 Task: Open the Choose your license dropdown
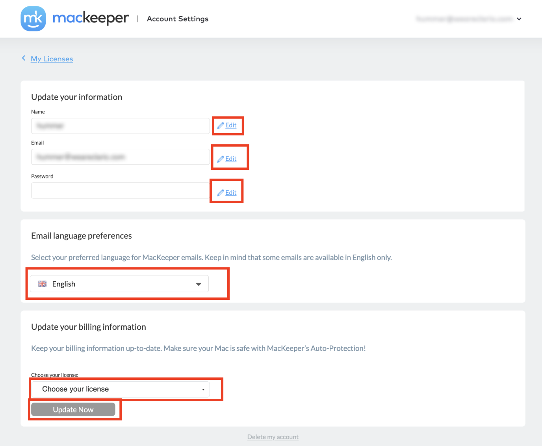[x=121, y=389]
